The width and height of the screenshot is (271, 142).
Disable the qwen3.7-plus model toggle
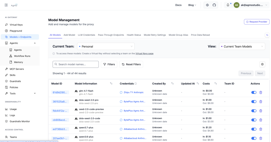click(254, 129)
